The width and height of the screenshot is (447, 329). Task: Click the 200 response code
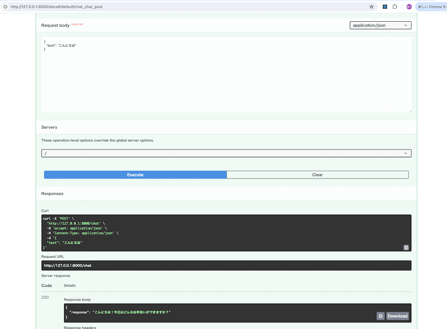click(x=45, y=297)
